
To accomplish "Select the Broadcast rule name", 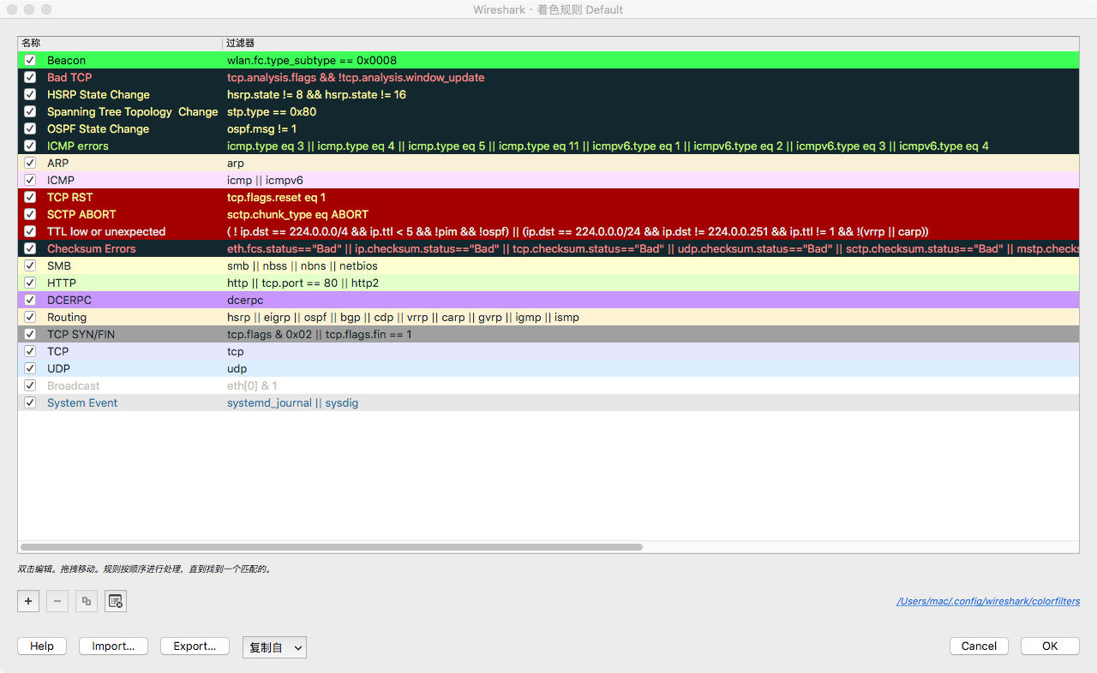I will coord(74,386).
